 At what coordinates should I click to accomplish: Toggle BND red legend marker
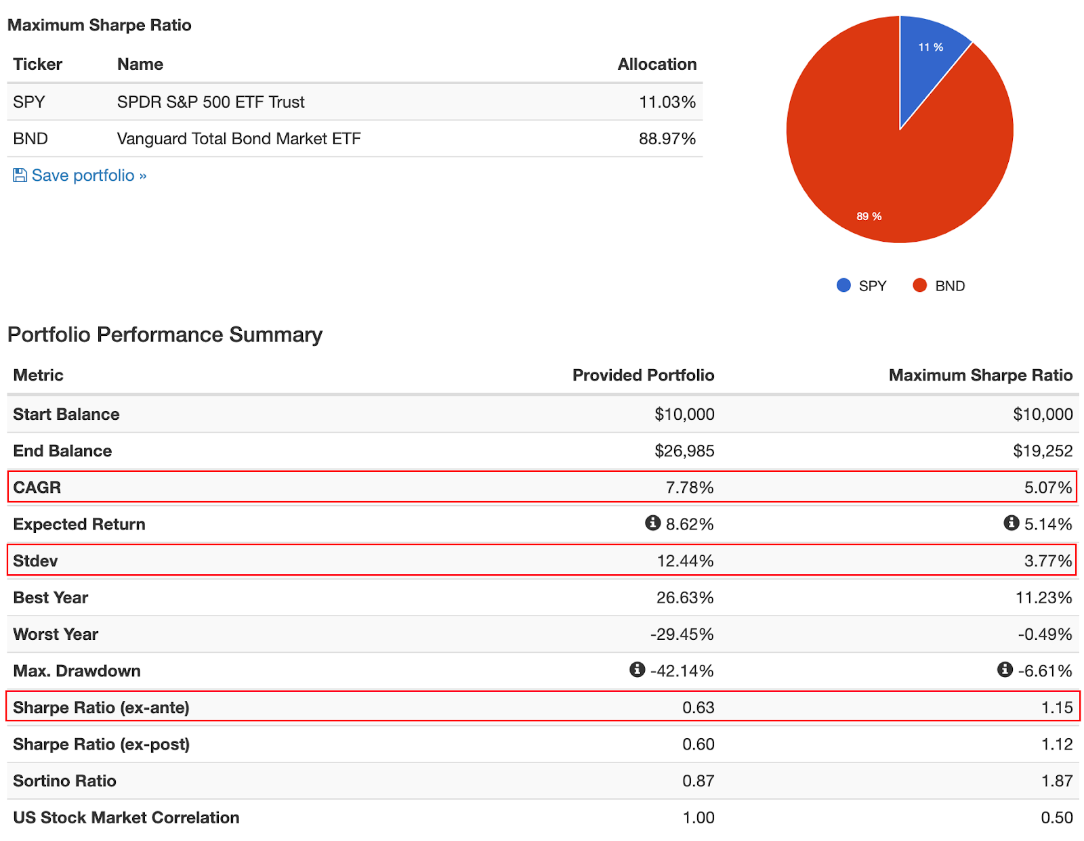tap(919, 285)
